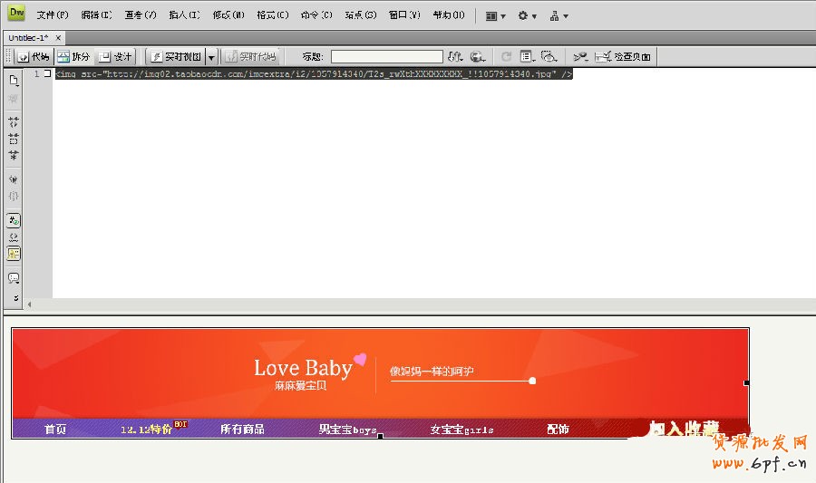Click the Expand All icon

[14, 156]
